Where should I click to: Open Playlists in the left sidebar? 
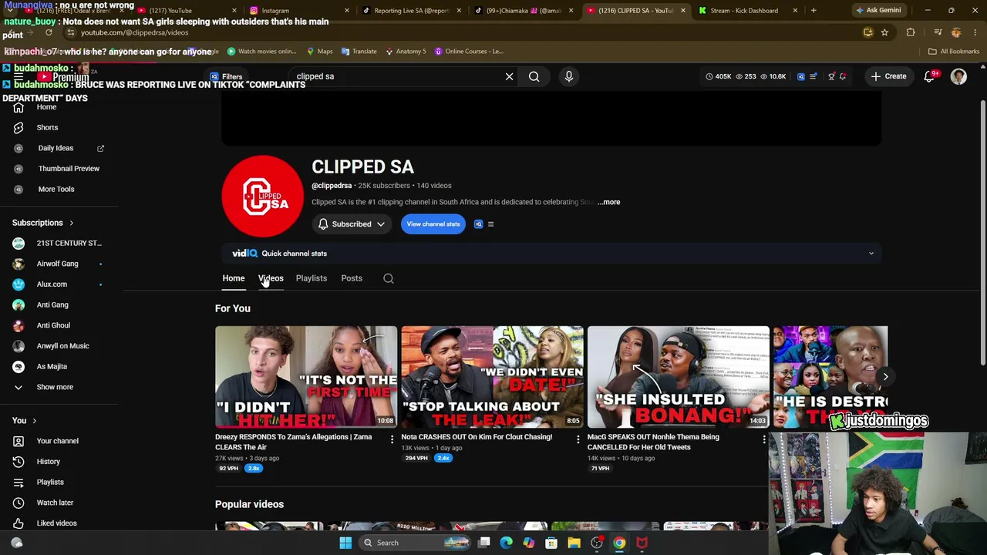click(50, 482)
